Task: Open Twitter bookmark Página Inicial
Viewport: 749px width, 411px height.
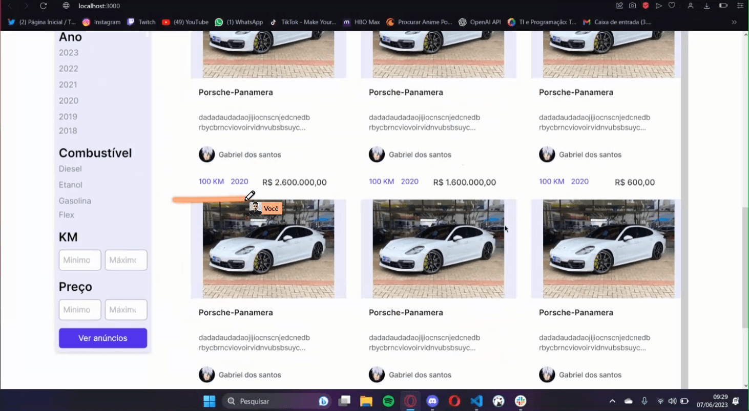Action: coord(43,22)
